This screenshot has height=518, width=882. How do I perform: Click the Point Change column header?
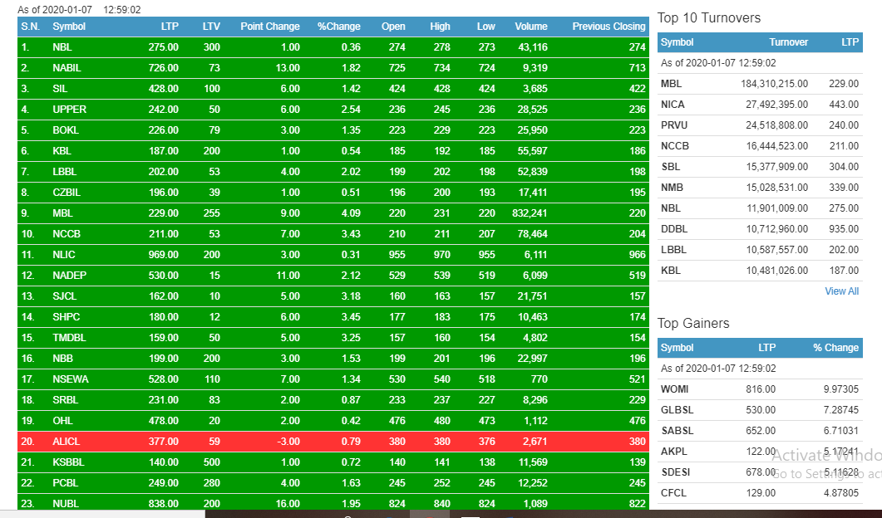(270, 27)
